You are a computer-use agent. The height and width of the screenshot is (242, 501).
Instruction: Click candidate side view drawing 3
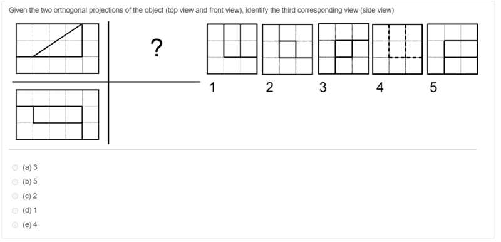click(x=343, y=49)
